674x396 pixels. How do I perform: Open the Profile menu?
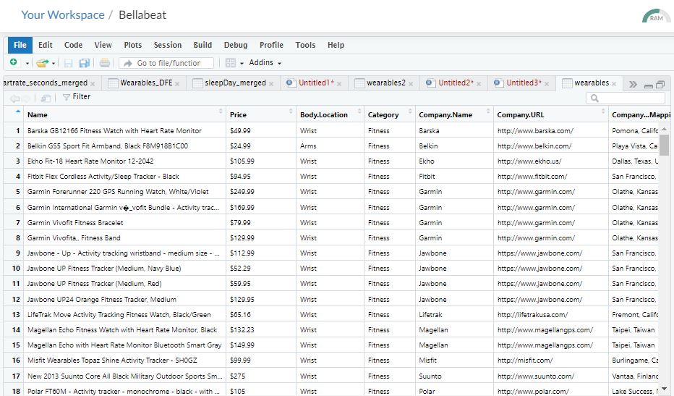click(x=271, y=45)
